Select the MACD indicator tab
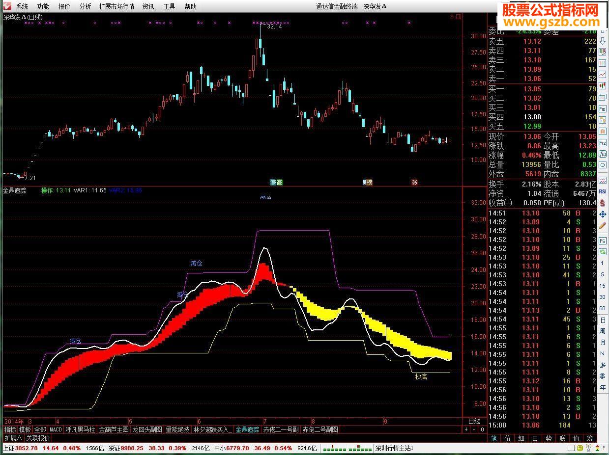The width and height of the screenshot is (609, 455). tap(56, 429)
